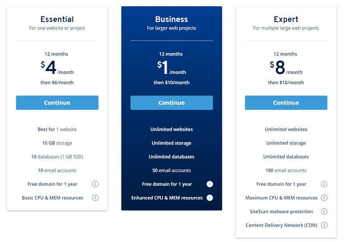Click the 100 email accounts feature
Image resolution: width=344 pixels, height=242 pixels.
(286, 171)
